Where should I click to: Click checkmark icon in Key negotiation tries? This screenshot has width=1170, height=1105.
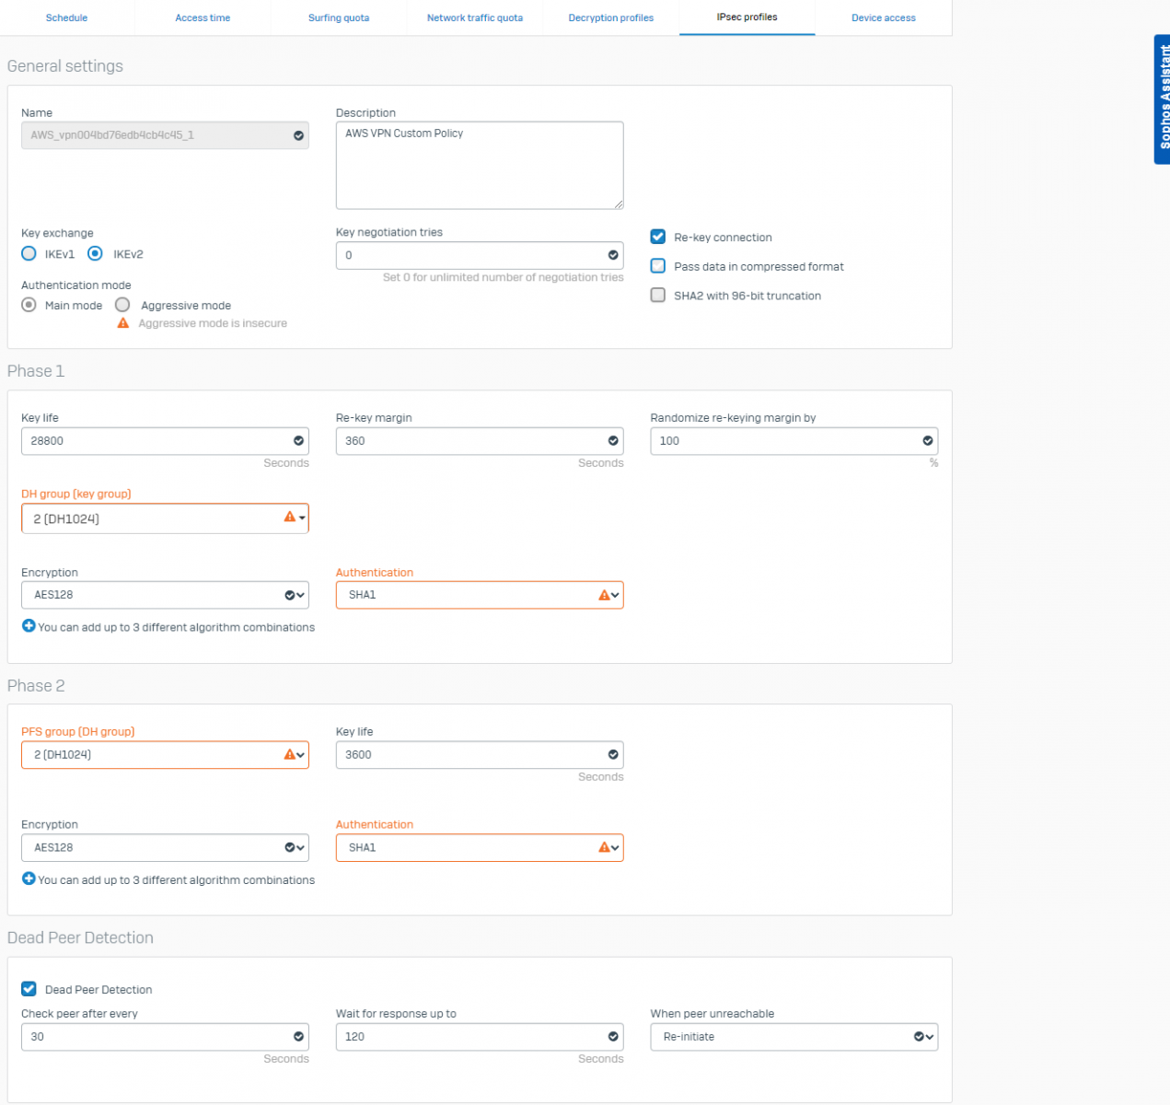coord(613,255)
